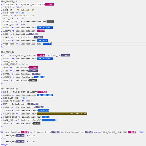Select the lidarSocketStatus 16#0000 value

coord(42,41)
